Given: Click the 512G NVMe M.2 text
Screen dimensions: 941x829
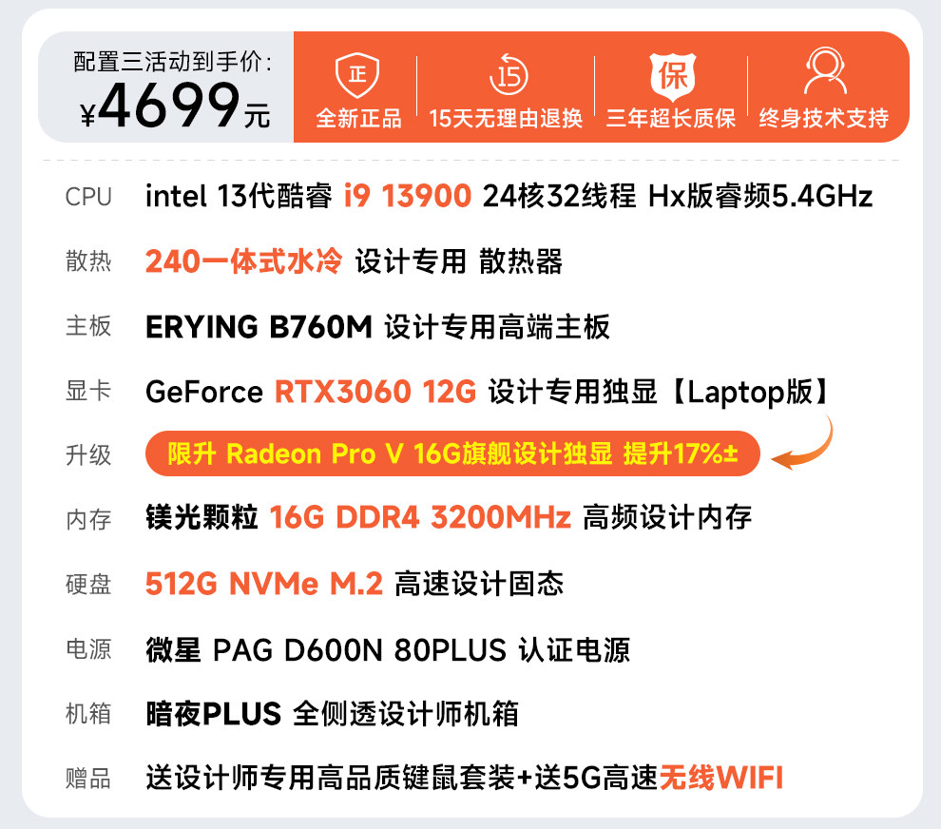Looking at the screenshot, I should pyautogui.click(x=264, y=584).
